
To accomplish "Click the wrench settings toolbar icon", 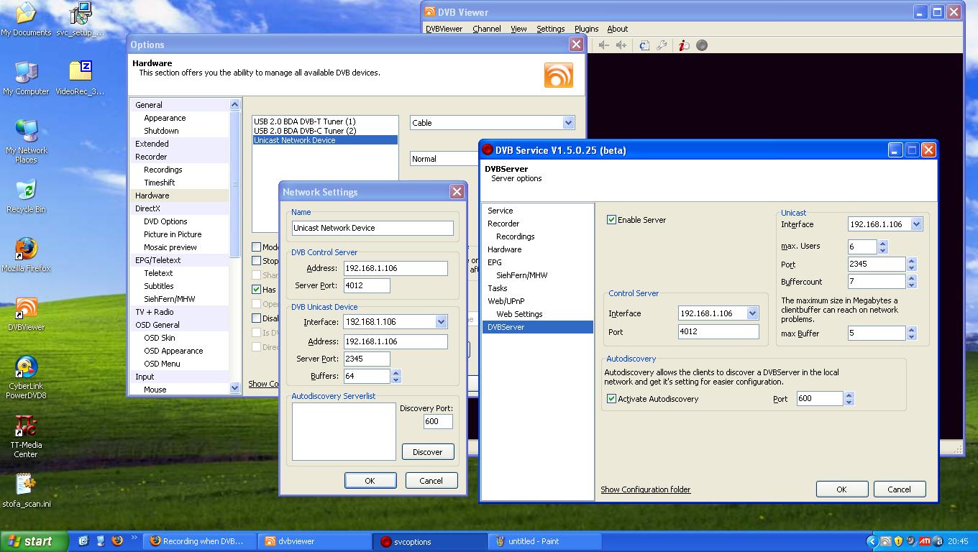I will tap(662, 45).
